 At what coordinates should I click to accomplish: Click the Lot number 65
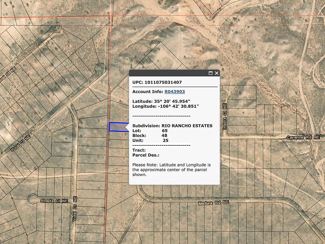pyautogui.click(x=165, y=130)
